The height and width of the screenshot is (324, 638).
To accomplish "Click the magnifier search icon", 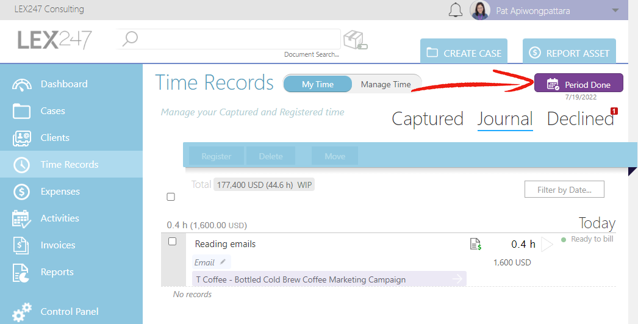I will coord(130,39).
